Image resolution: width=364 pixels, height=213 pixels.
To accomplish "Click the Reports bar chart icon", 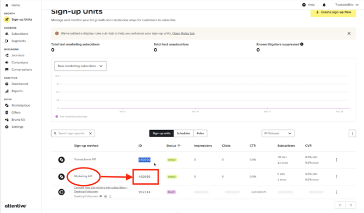I will click(x=7, y=91).
